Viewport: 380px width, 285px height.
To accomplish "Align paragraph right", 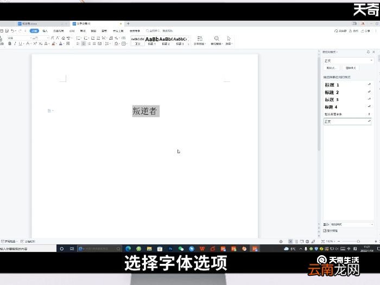I will pyautogui.click(x=89, y=43).
